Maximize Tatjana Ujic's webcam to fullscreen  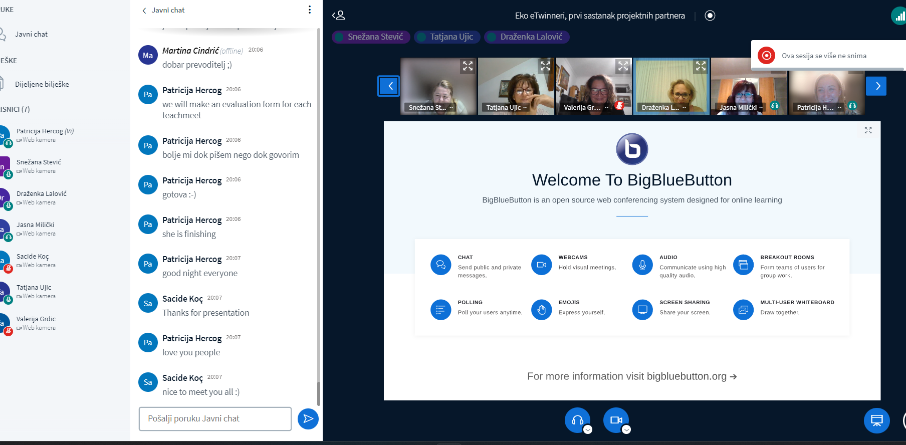pyautogui.click(x=545, y=66)
